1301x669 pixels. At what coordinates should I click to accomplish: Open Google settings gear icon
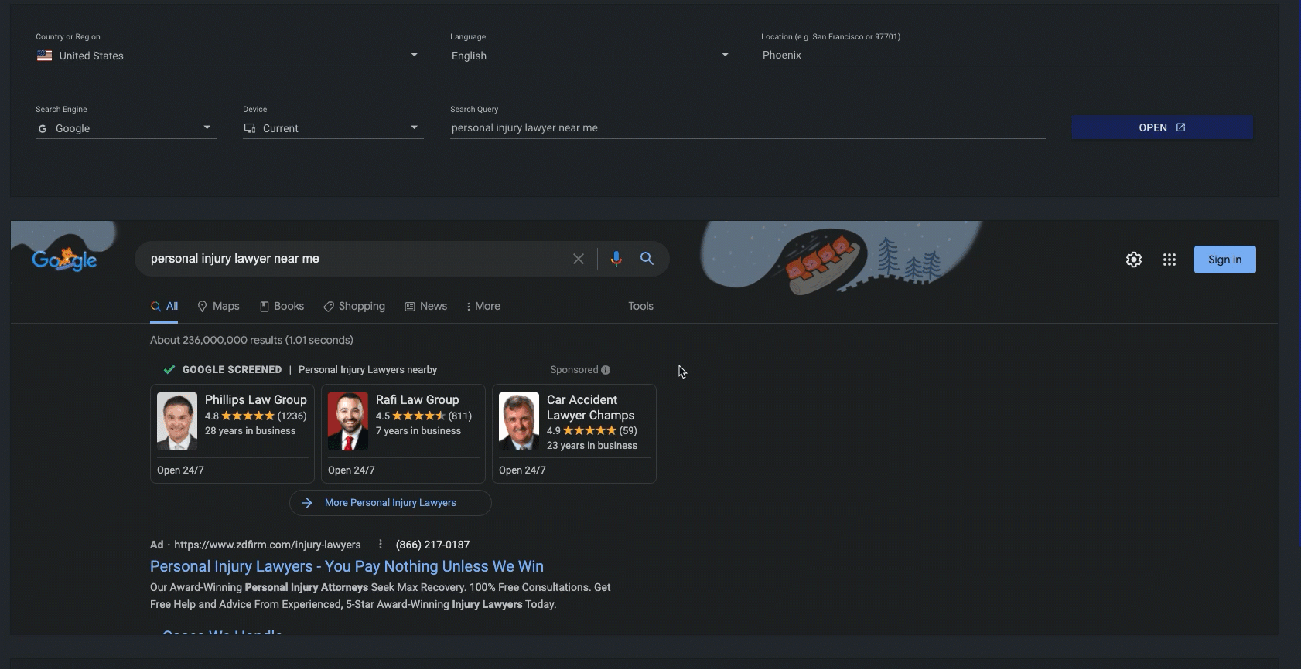(1133, 260)
